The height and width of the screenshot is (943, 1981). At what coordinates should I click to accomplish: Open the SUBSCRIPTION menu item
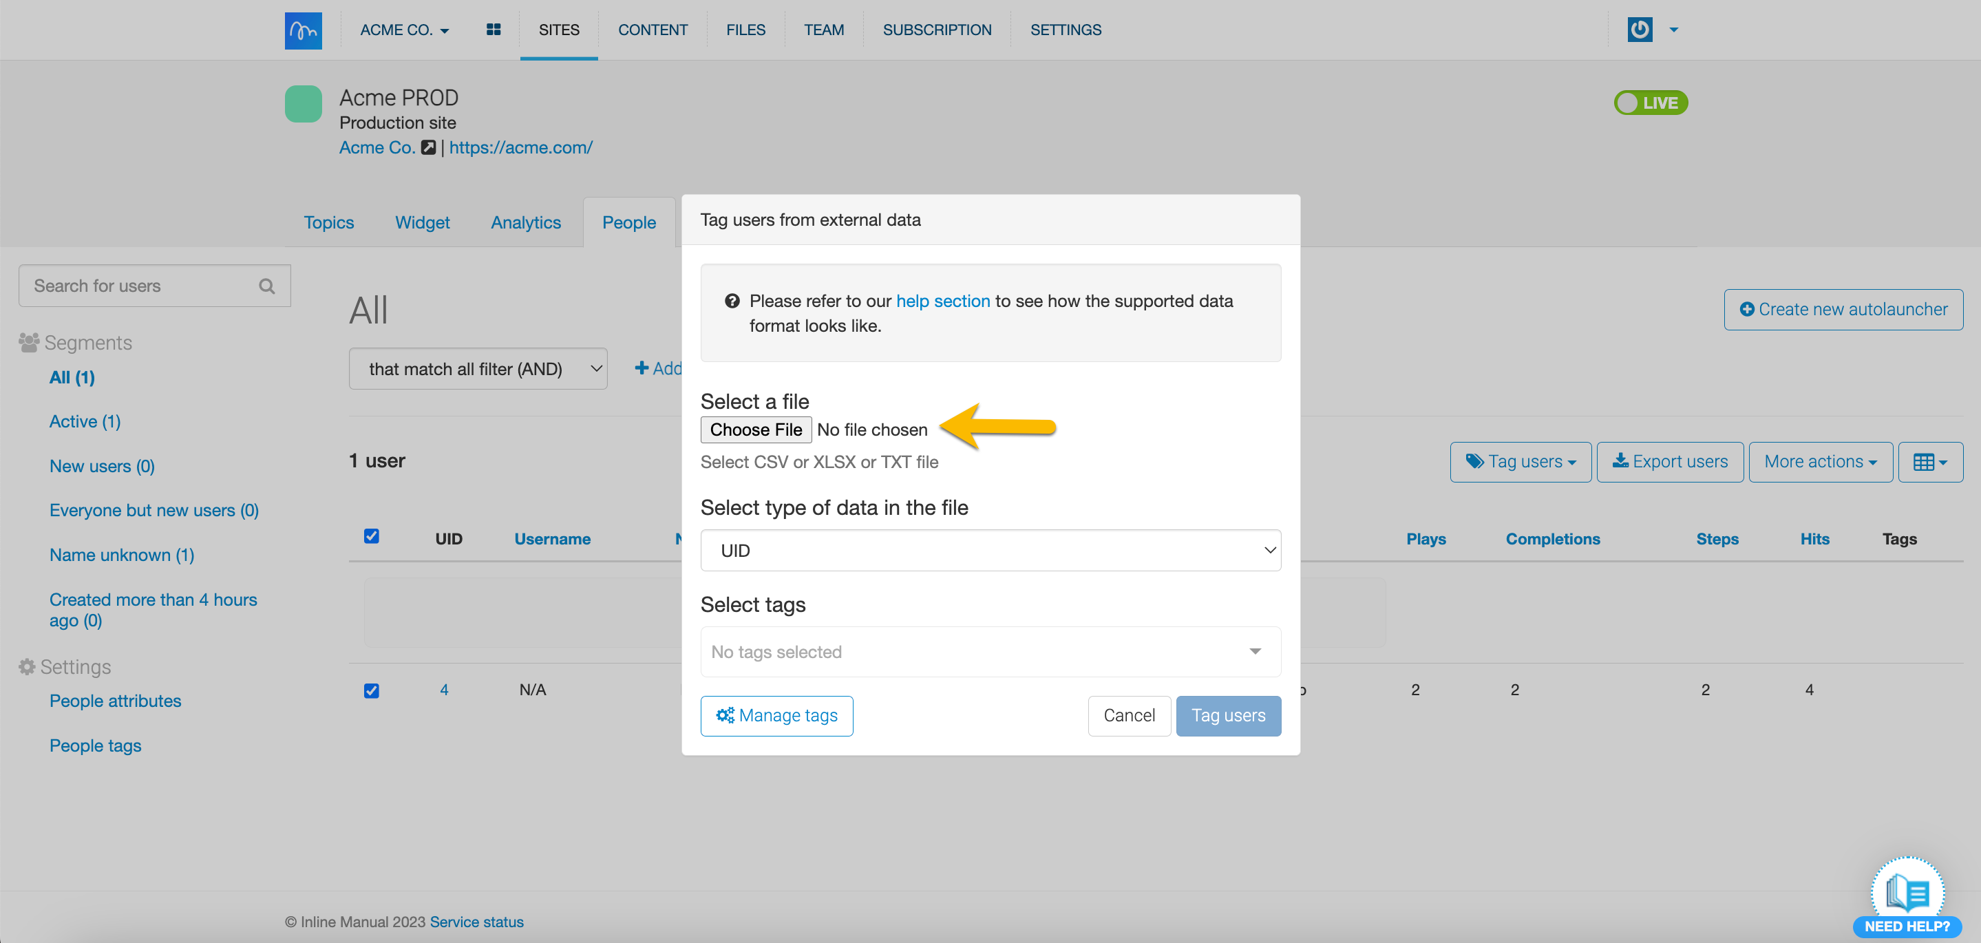point(937,30)
